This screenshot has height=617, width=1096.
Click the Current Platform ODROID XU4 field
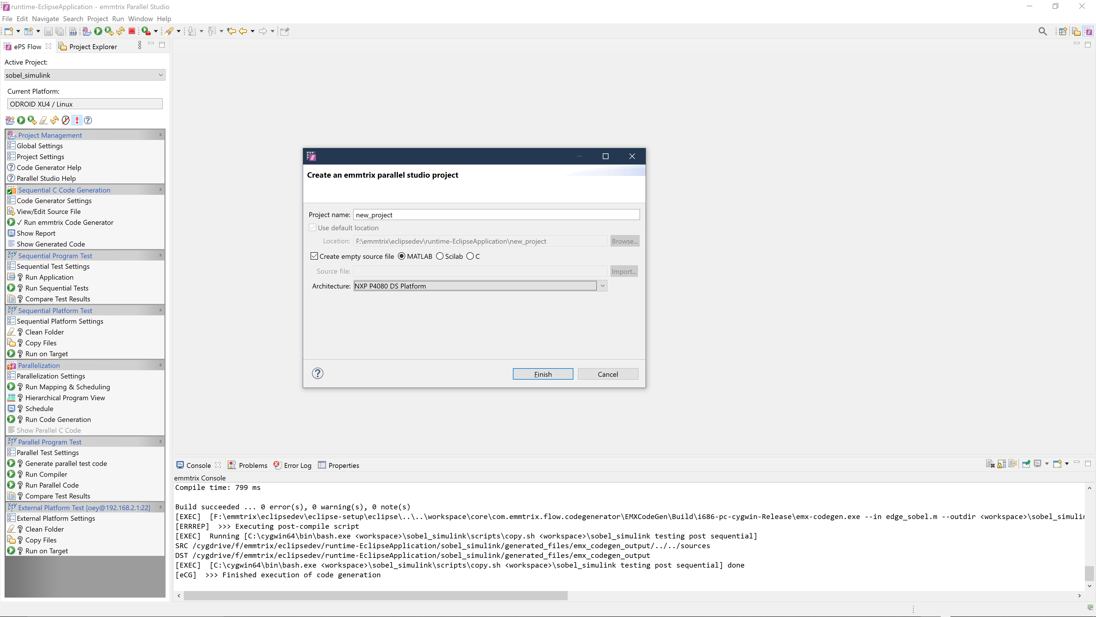(85, 104)
